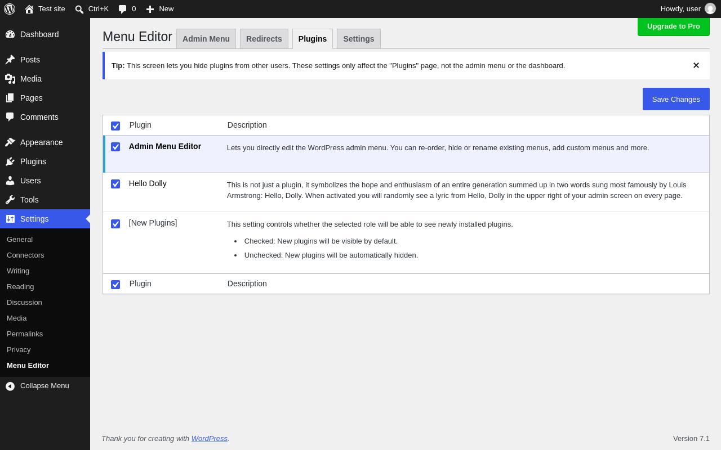The width and height of the screenshot is (721, 450).
Task: Open the Reading settings submenu
Action: tap(20, 287)
